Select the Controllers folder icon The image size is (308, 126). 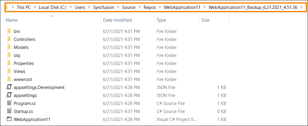pos(9,39)
